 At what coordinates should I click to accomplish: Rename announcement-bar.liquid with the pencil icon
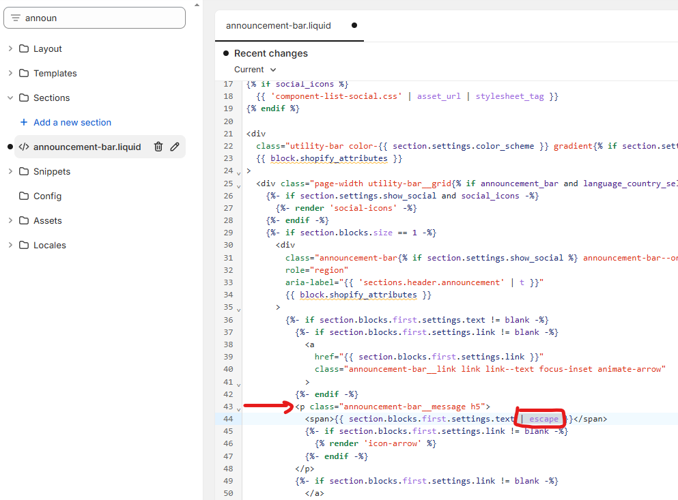tap(175, 147)
